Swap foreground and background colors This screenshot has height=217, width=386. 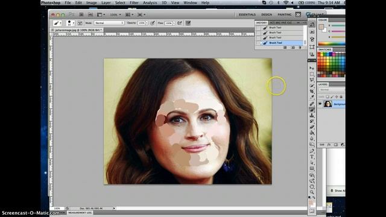click(x=314, y=198)
